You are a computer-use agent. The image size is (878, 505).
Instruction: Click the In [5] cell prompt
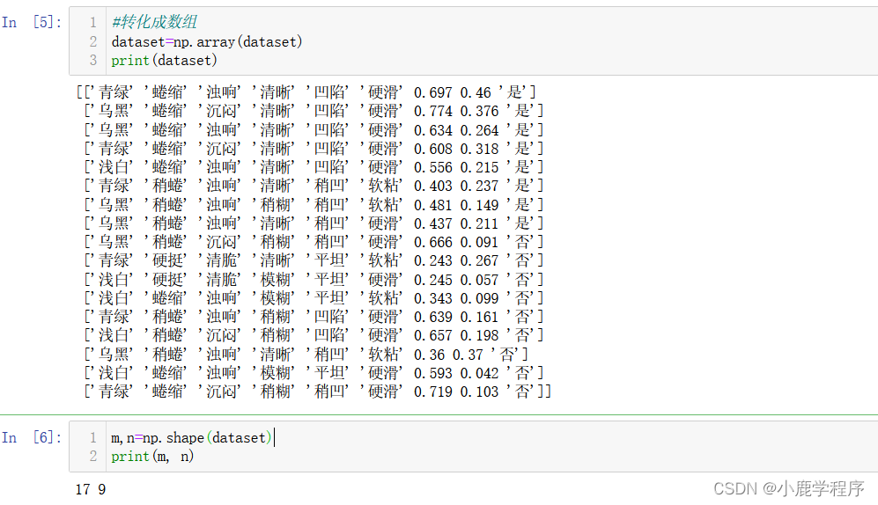32,22
